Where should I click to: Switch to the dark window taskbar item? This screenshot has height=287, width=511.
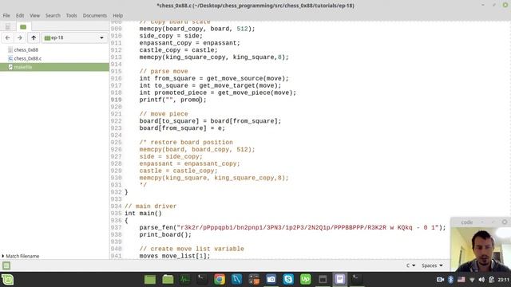(x=323, y=279)
